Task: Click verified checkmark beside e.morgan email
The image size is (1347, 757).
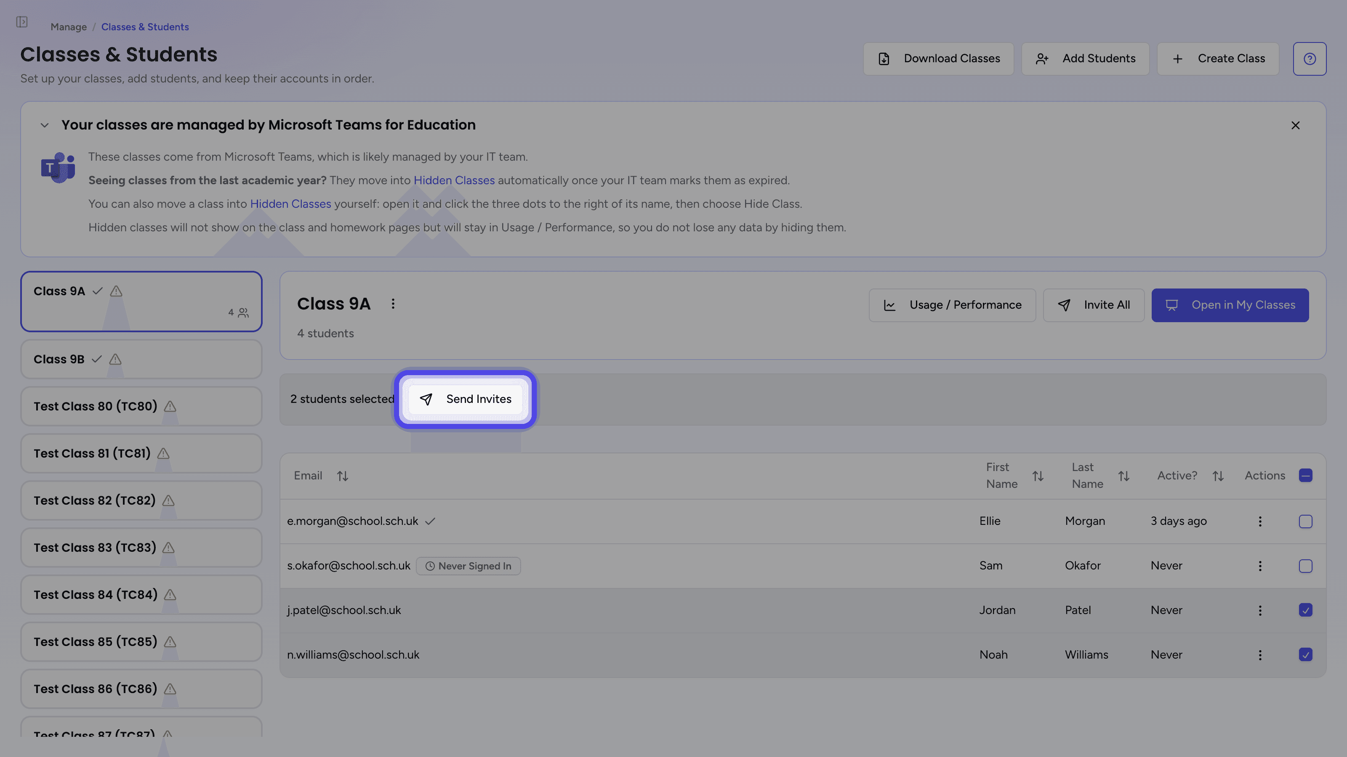Action: click(x=430, y=521)
